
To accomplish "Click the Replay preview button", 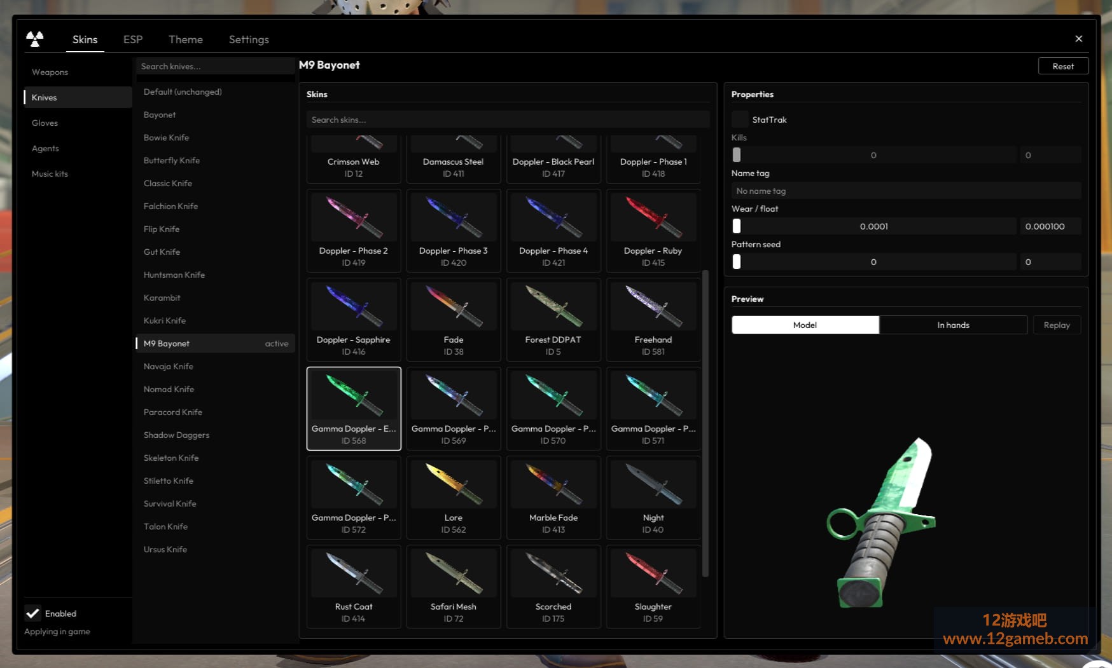I will click(1057, 325).
